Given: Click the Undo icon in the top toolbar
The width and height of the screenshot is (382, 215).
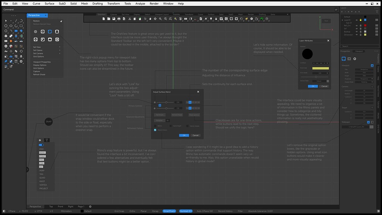Looking at the screenshot, I should pos(145,18).
